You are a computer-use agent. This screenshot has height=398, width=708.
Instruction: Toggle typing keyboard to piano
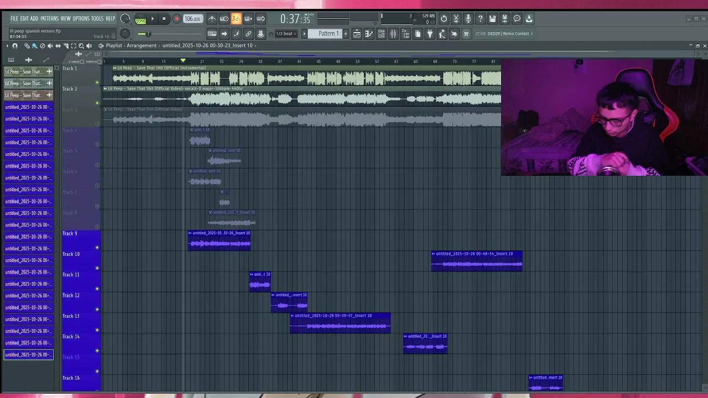tap(212, 34)
